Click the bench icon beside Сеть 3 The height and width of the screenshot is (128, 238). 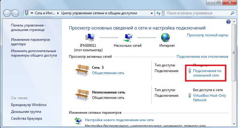(x=81, y=70)
